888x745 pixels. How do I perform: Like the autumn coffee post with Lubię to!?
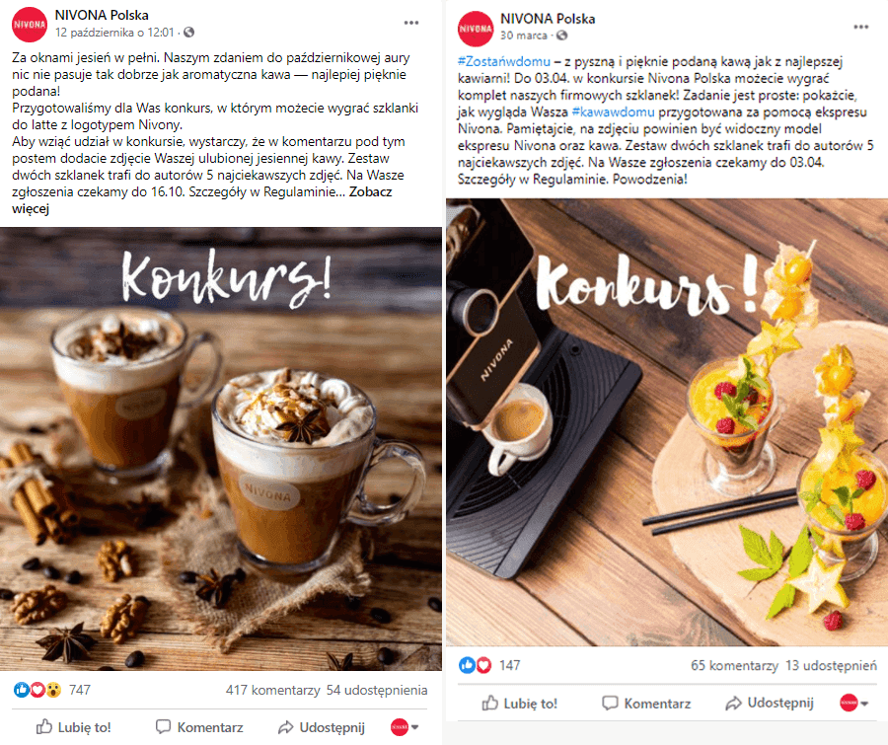tap(74, 727)
